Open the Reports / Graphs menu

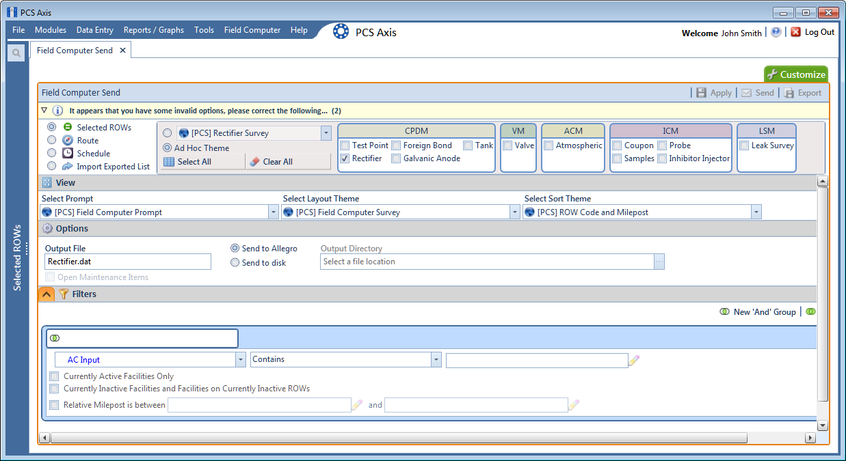(154, 30)
